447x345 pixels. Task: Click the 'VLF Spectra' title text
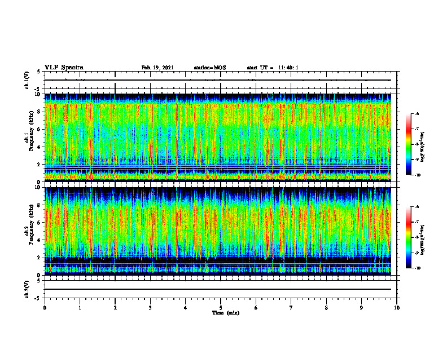[64, 68]
